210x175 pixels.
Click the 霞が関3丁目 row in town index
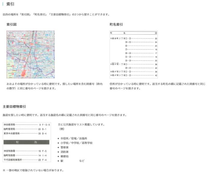[x=133, y=75]
